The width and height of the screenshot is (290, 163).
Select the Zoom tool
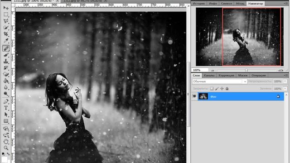(6, 148)
